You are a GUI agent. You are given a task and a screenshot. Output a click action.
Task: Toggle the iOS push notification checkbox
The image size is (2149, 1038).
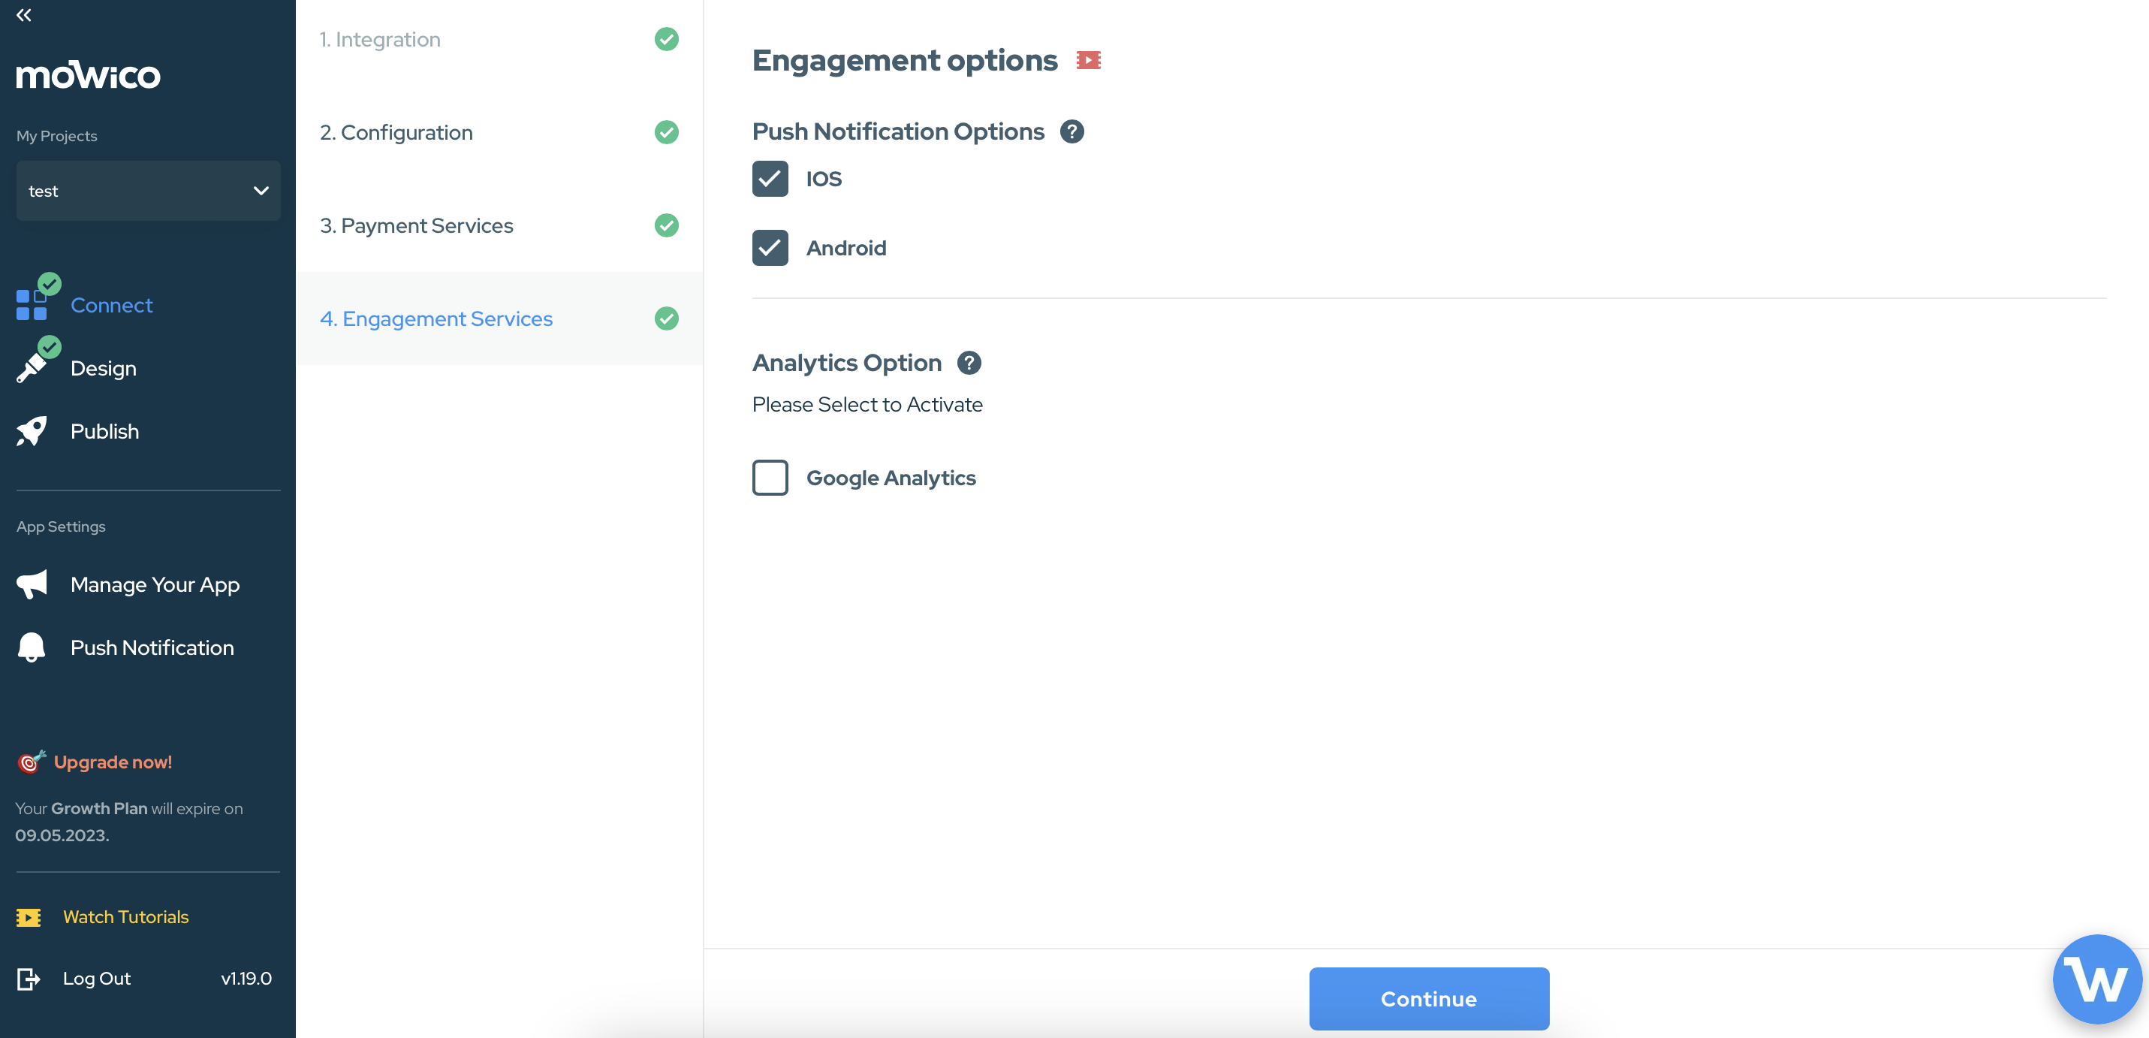click(769, 178)
